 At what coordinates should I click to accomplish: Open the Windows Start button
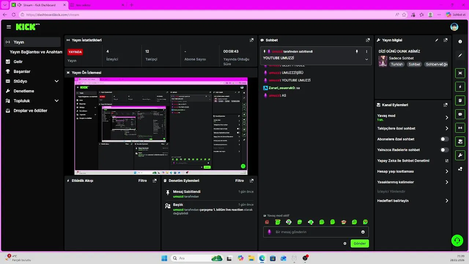pyautogui.click(x=164, y=258)
